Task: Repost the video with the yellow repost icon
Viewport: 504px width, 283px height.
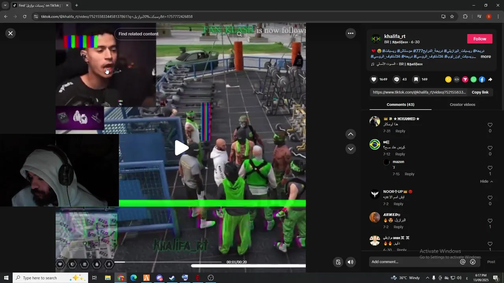Action: click(448, 79)
